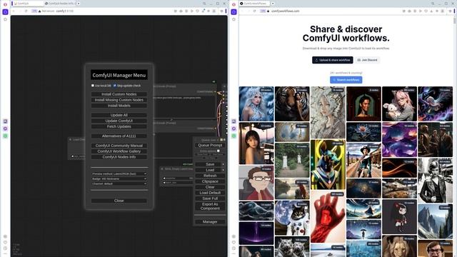Image resolution: width=457 pixels, height=257 pixels.
Task: Enable the Use local DB checkbox
Action: [x=93, y=86]
